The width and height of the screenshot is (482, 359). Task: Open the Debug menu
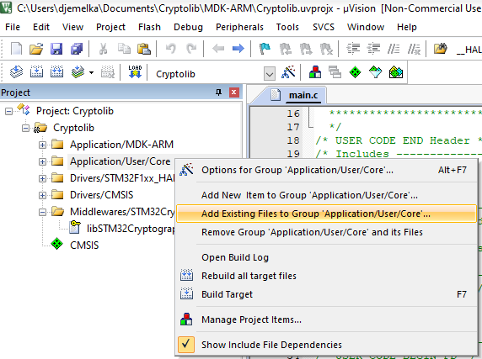(x=188, y=27)
